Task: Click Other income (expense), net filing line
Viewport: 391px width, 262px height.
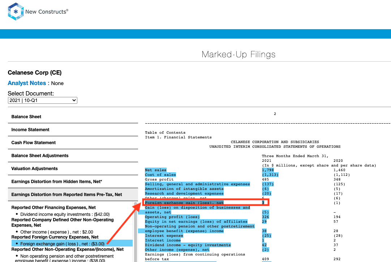Action: 177,250
